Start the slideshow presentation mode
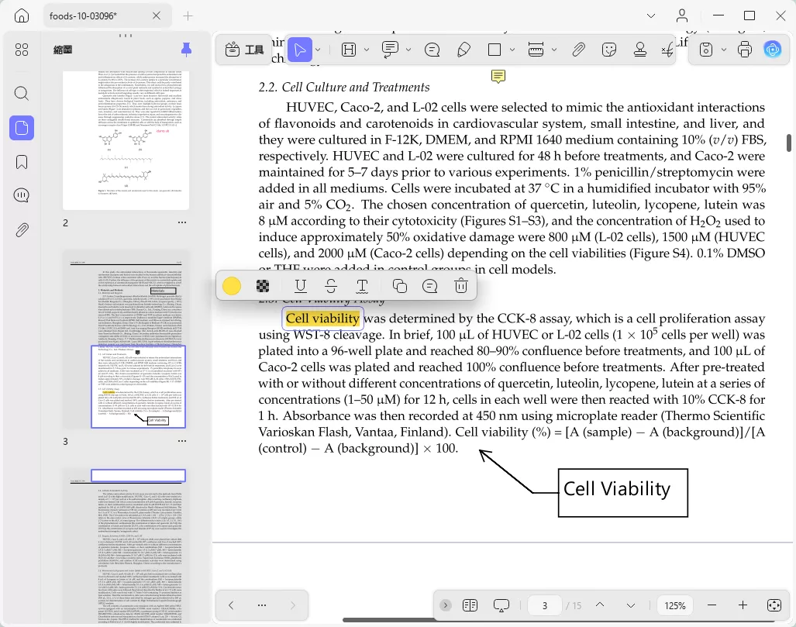The height and width of the screenshot is (627, 796). point(501,605)
